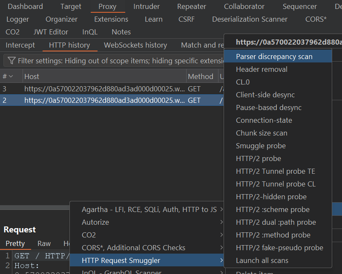The width and height of the screenshot is (342, 274).
Task: Expand the Autorize submenu arrow
Action: (x=221, y=222)
